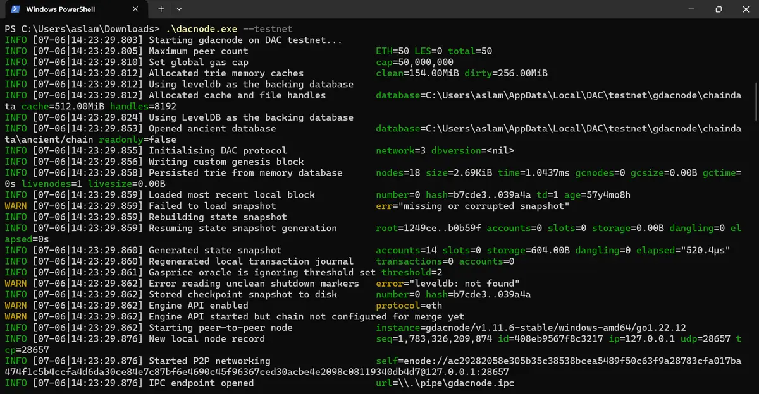The image size is (759, 394).
Task: Click 'network=3 dbversion=<nil>' values
Action: tap(445, 150)
